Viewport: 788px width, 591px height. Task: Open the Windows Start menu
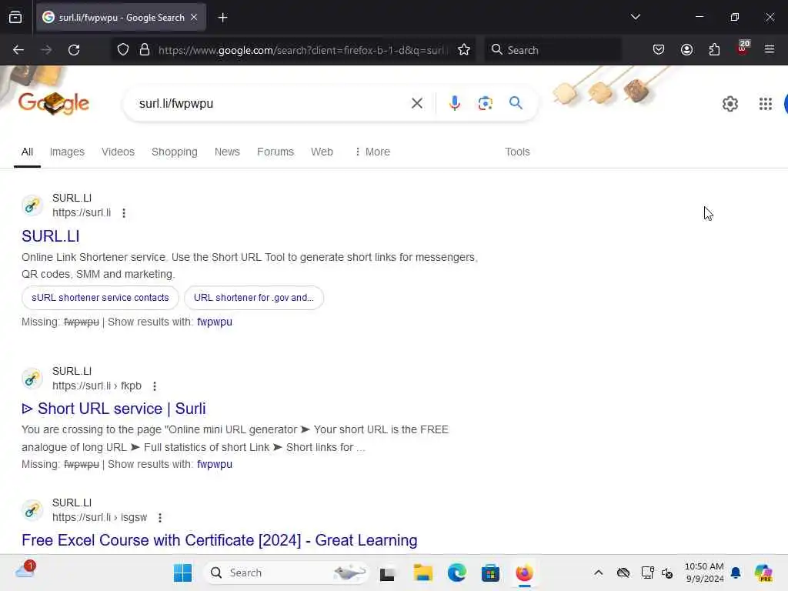[x=182, y=573]
